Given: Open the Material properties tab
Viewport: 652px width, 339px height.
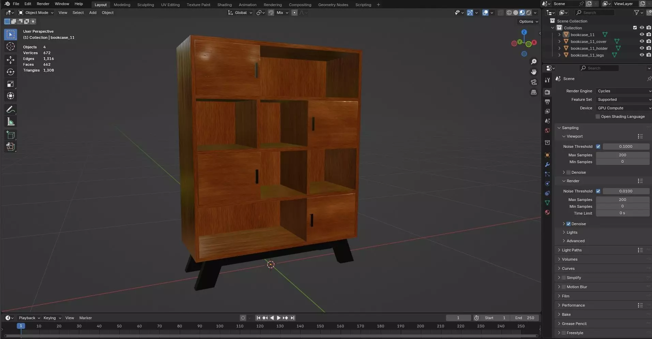Looking at the screenshot, I should [547, 212].
